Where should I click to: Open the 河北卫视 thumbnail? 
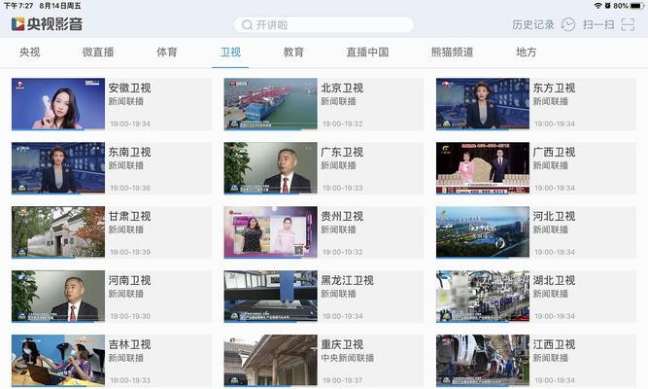pyautogui.click(x=483, y=232)
